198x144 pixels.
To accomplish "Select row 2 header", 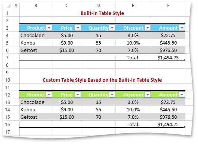I will click(x=7, y=20).
